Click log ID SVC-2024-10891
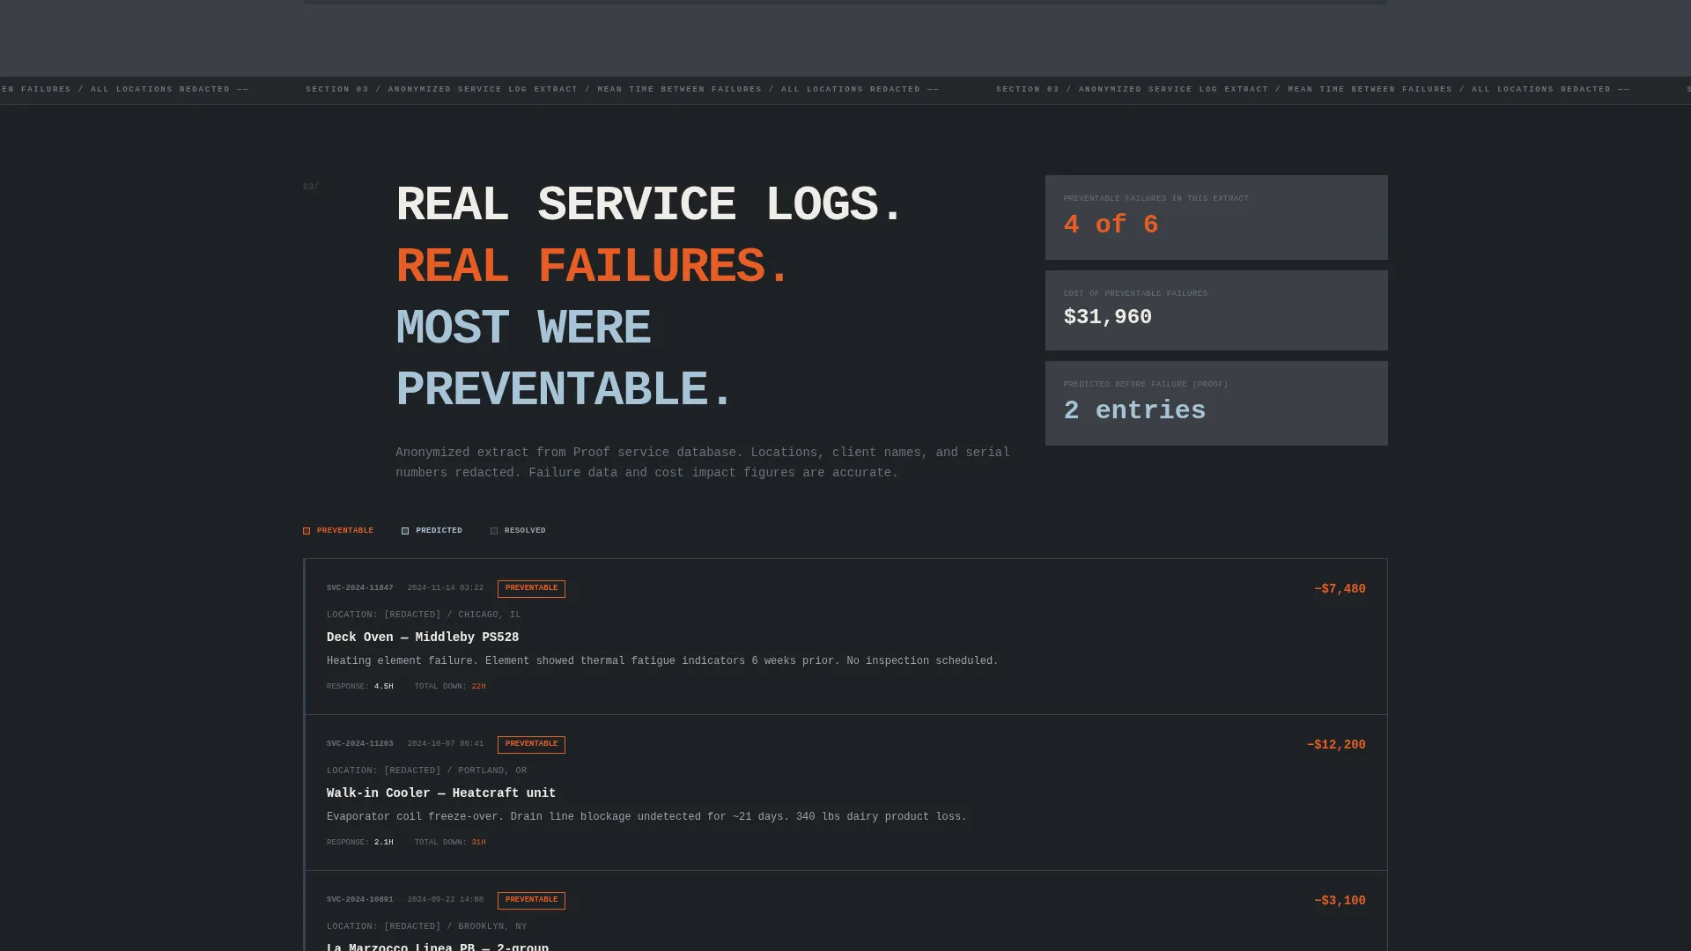Image resolution: width=1691 pixels, height=951 pixels. tap(360, 900)
